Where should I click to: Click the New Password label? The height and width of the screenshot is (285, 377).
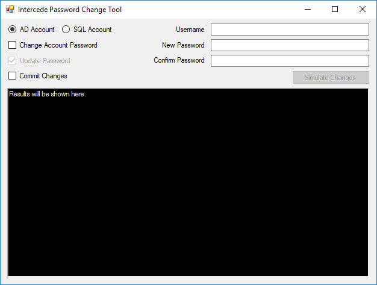[x=183, y=45]
